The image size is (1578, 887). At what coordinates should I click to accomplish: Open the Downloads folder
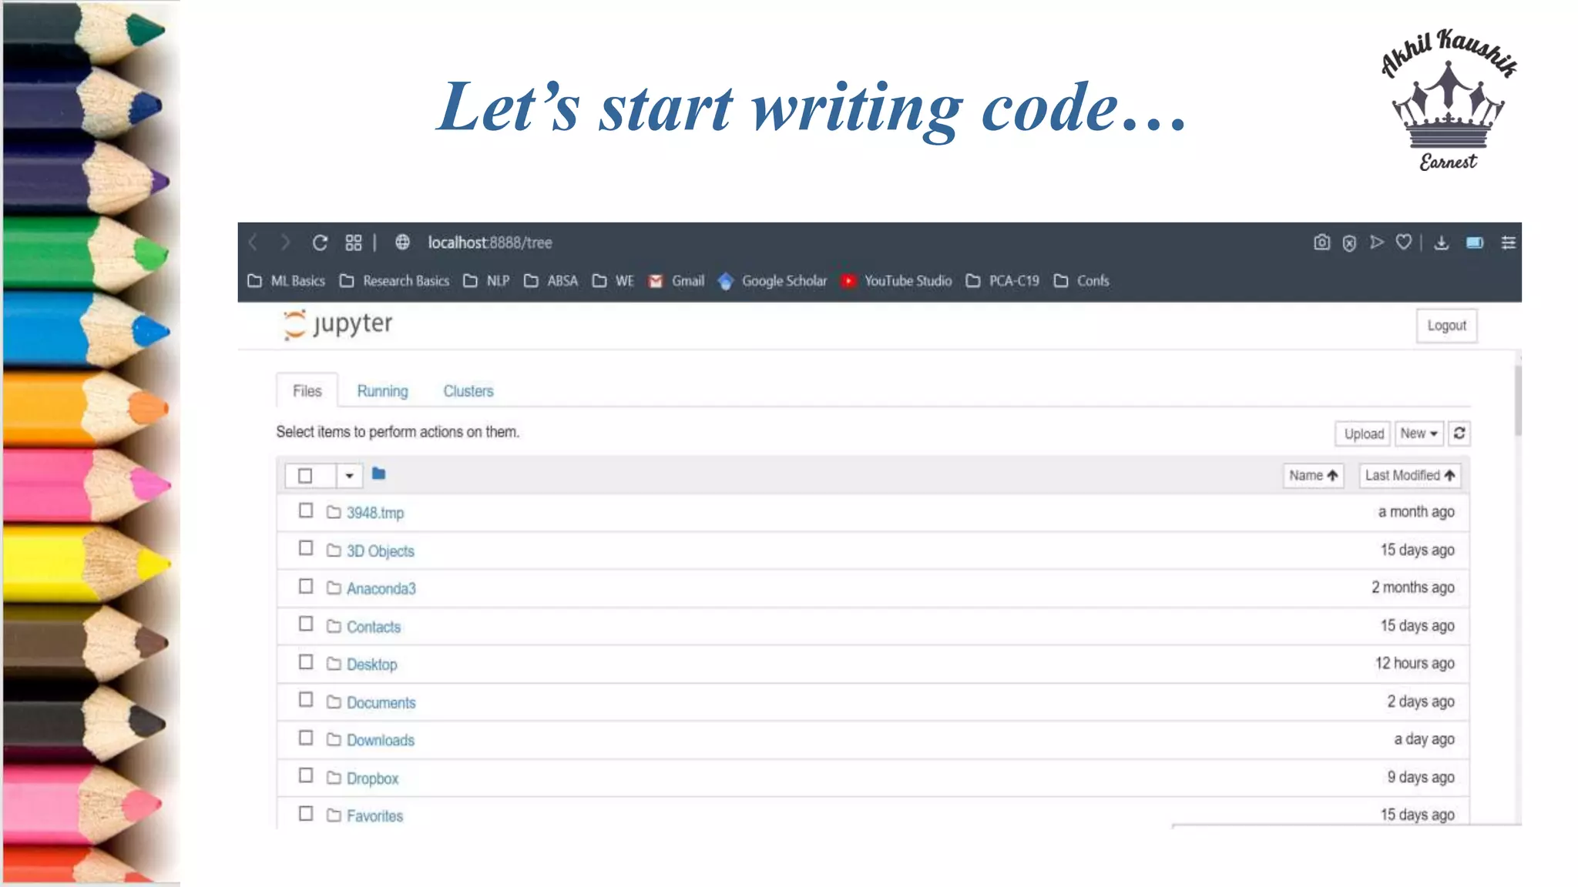380,740
